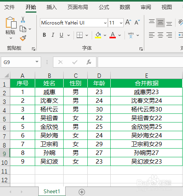Expand the Paste options arrow

pyautogui.click(x=11, y=38)
